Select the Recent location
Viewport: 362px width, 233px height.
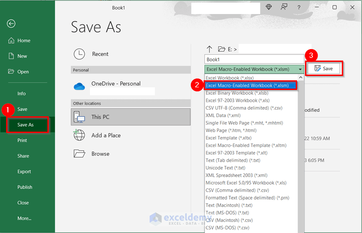pos(131,54)
